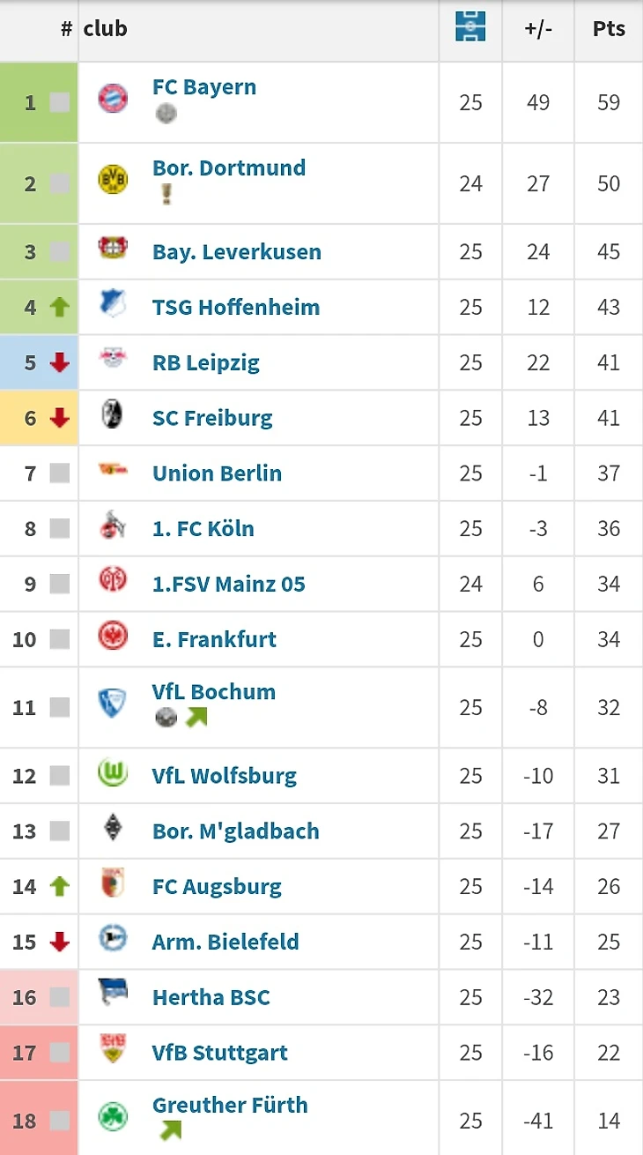Viewport: 643px width, 1155px height.
Task: Click the club column header
Action: pyautogui.click(x=106, y=28)
